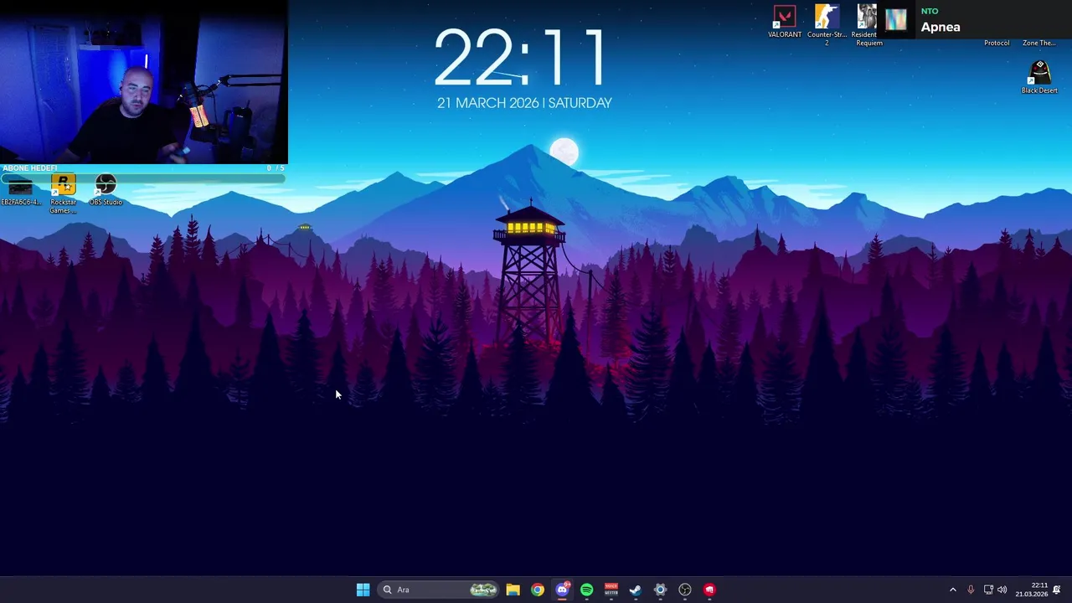Open the volume tray icon
The height and width of the screenshot is (603, 1072).
1002,590
